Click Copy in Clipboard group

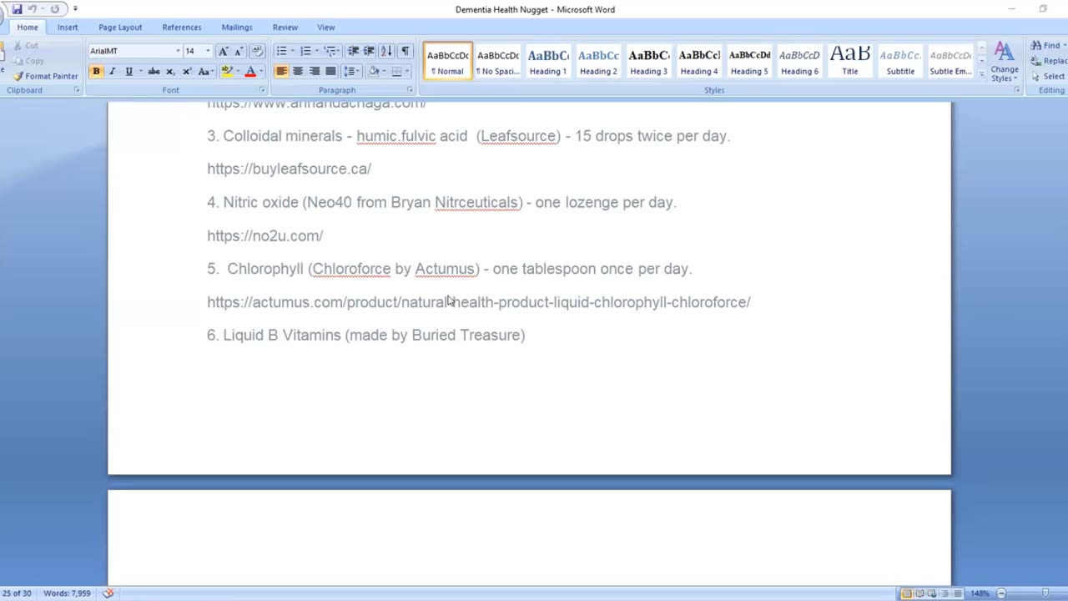(28, 61)
